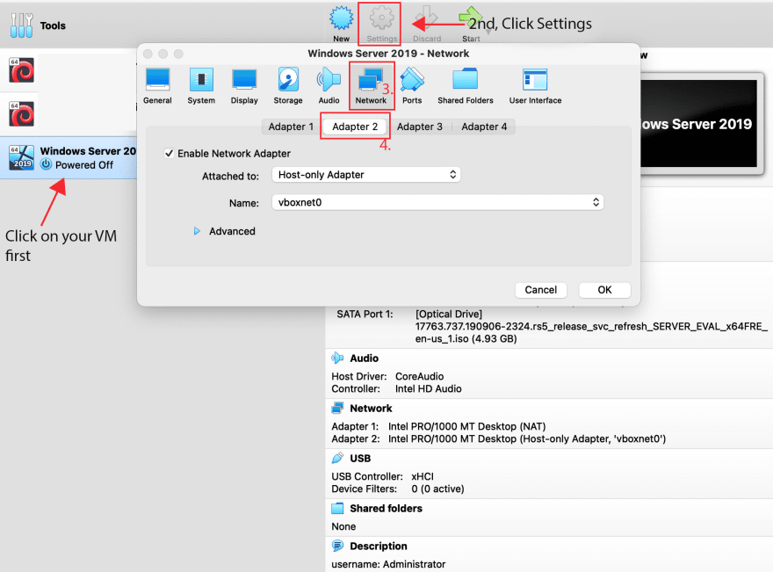Click the Description section header text
Viewport: 773px width, 572px height.
(x=379, y=546)
